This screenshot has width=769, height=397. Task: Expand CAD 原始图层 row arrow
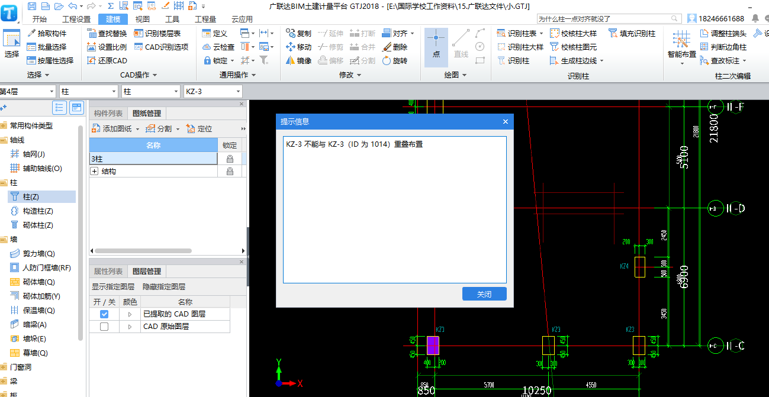pyautogui.click(x=130, y=327)
